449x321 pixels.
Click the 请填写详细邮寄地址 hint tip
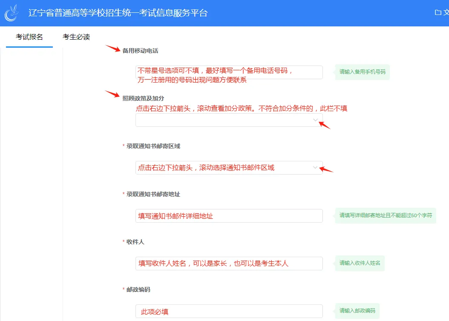click(386, 215)
